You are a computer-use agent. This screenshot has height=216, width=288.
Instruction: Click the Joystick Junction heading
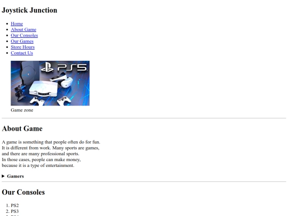[29, 10]
